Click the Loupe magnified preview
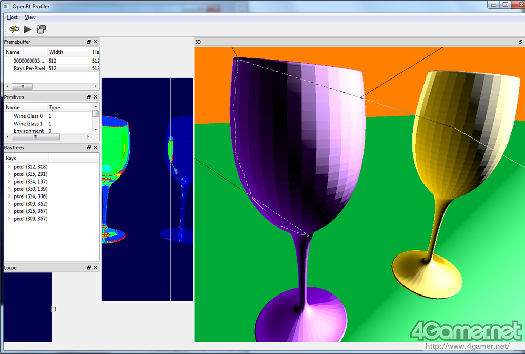525x354 pixels. pyautogui.click(x=28, y=307)
